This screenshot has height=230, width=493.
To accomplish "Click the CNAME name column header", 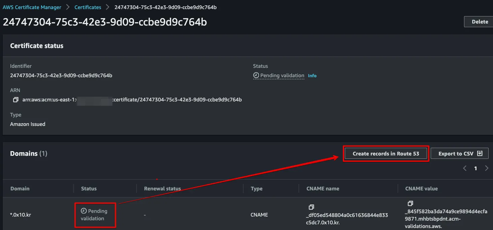I will point(323,189).
